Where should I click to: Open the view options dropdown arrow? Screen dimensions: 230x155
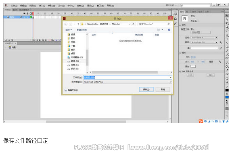(x=162, y=30)
